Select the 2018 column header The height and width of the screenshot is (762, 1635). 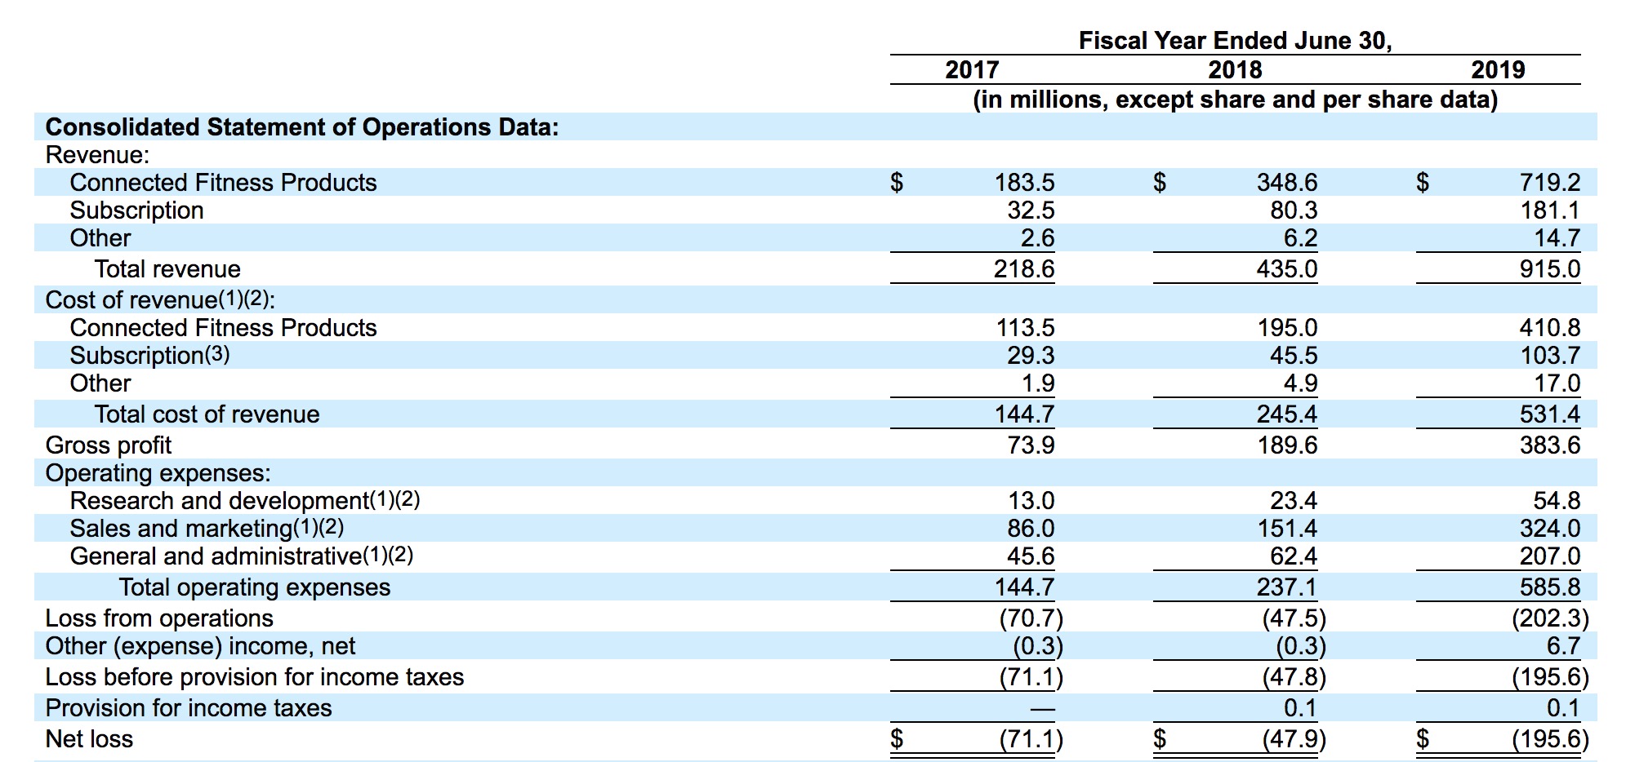tap(1235, 70)
